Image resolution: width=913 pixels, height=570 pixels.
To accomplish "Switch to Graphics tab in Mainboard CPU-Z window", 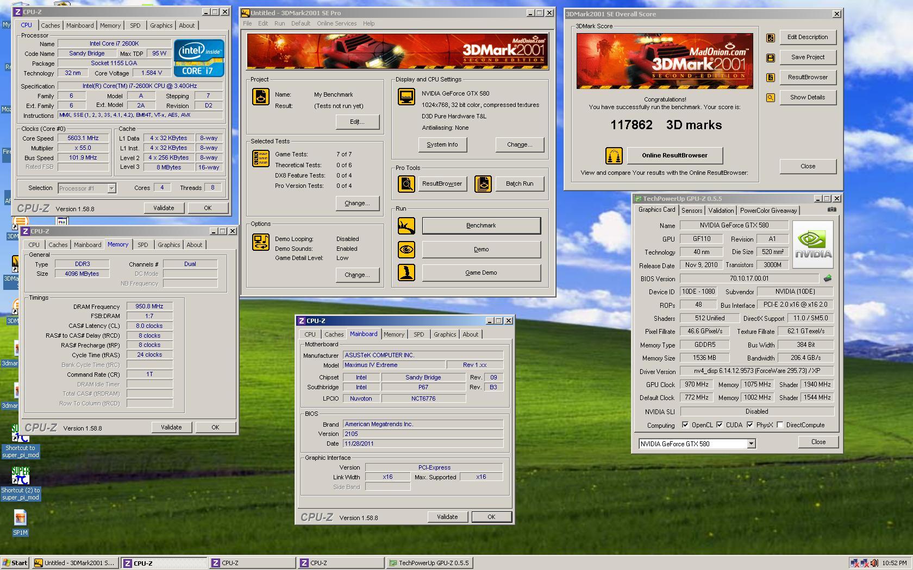I will [x=445, y=334].
